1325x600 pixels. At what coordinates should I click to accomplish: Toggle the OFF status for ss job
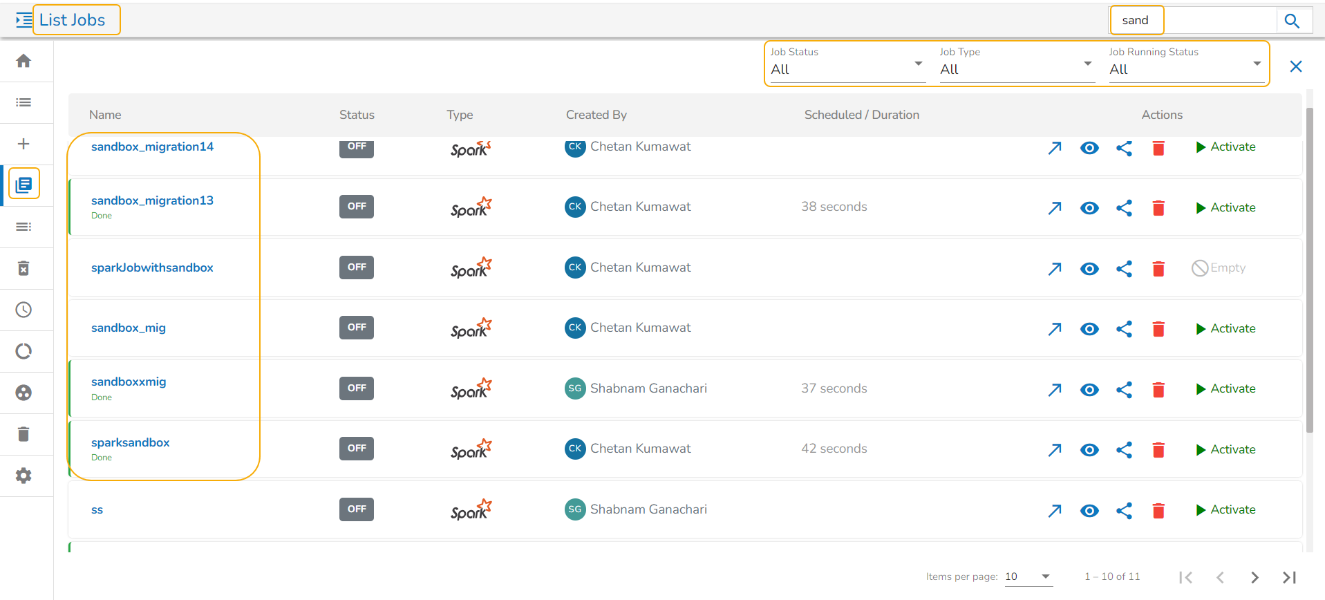point(356,509)
